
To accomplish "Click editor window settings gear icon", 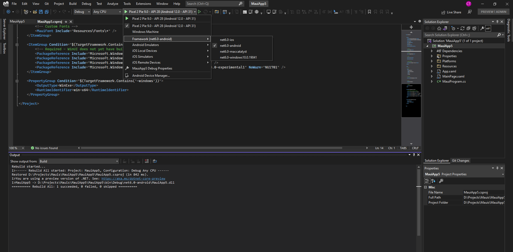I will [x=419, y=21].
